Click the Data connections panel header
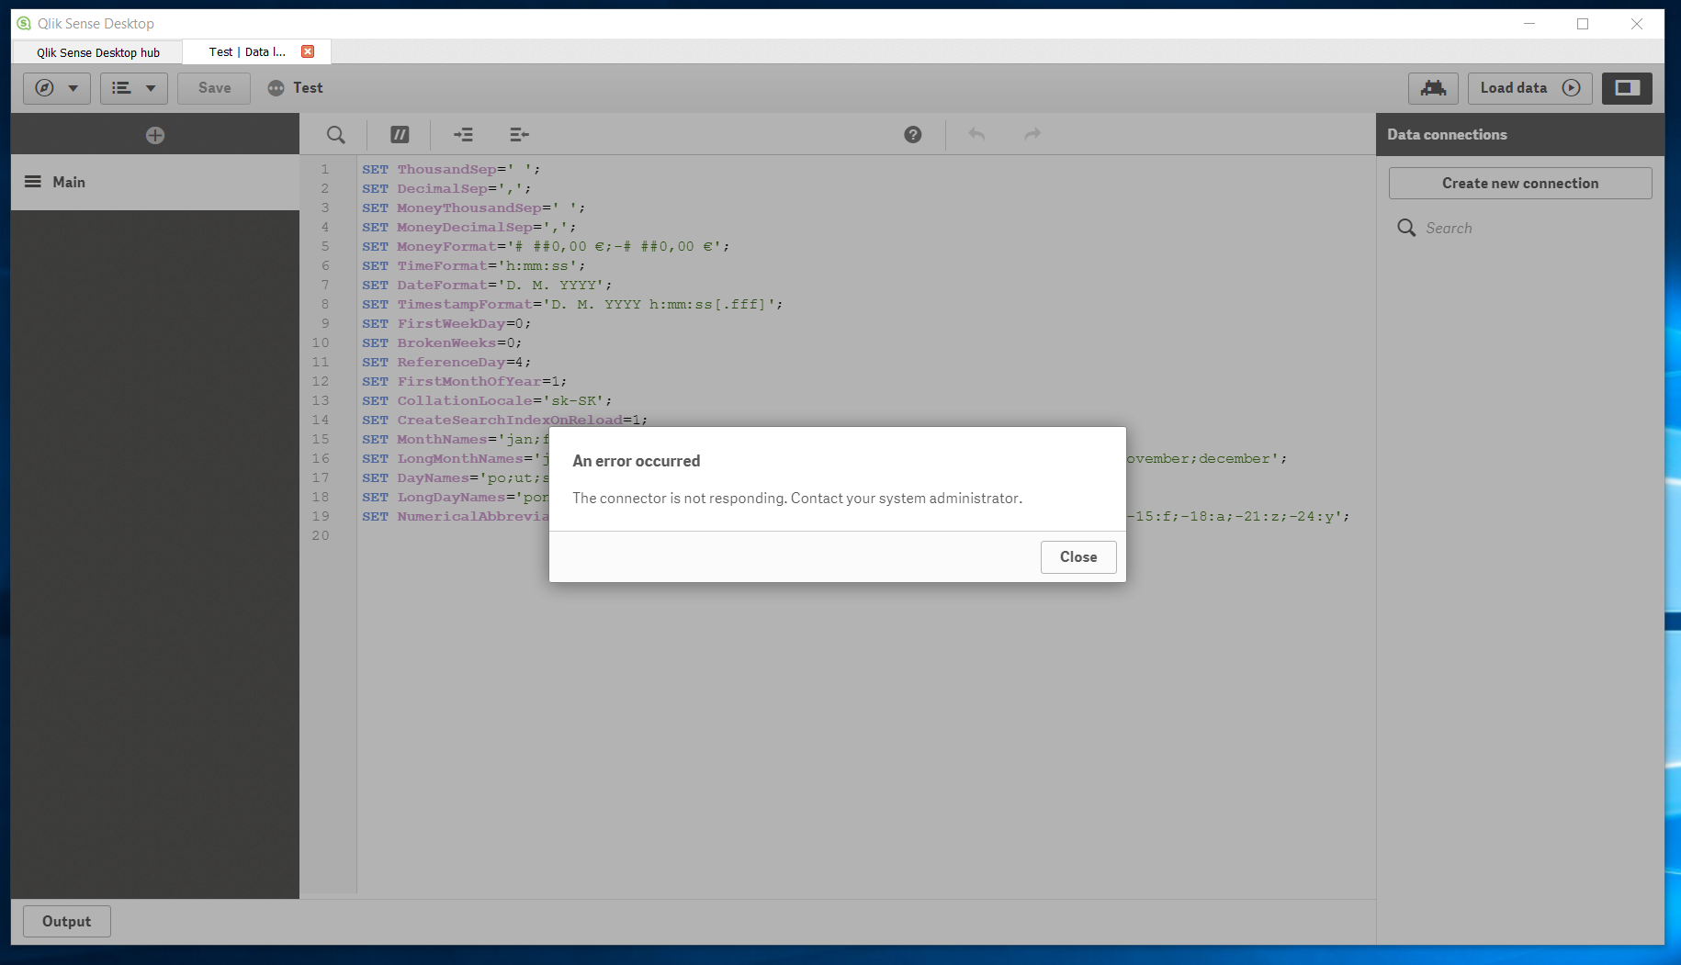 [x=1519, y=134]
